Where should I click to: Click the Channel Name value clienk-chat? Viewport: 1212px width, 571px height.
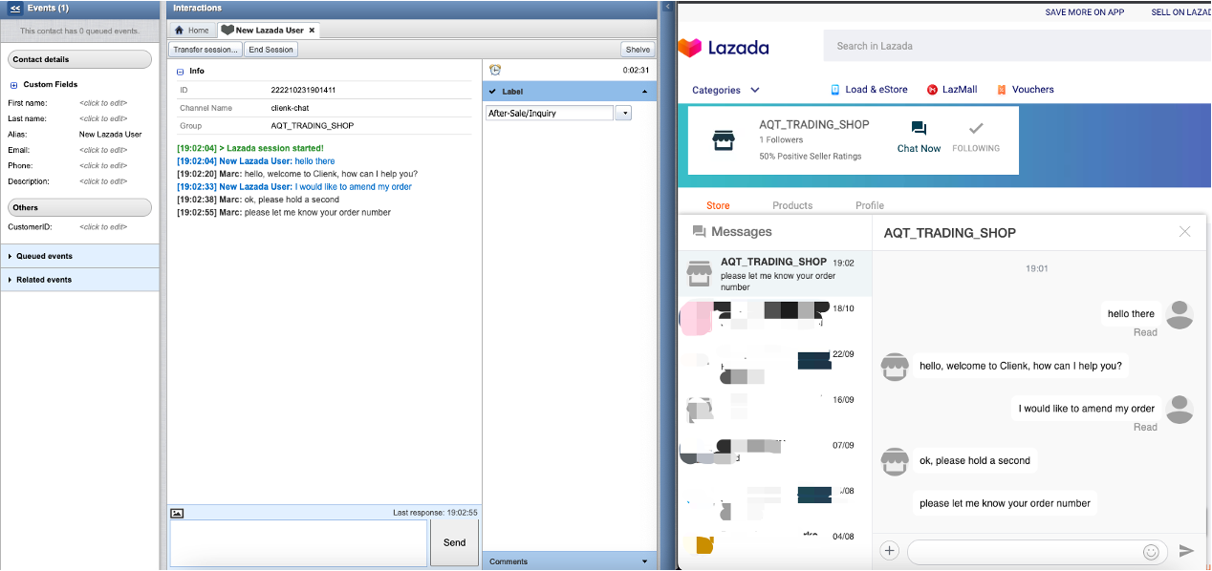[x=290, y=108]
